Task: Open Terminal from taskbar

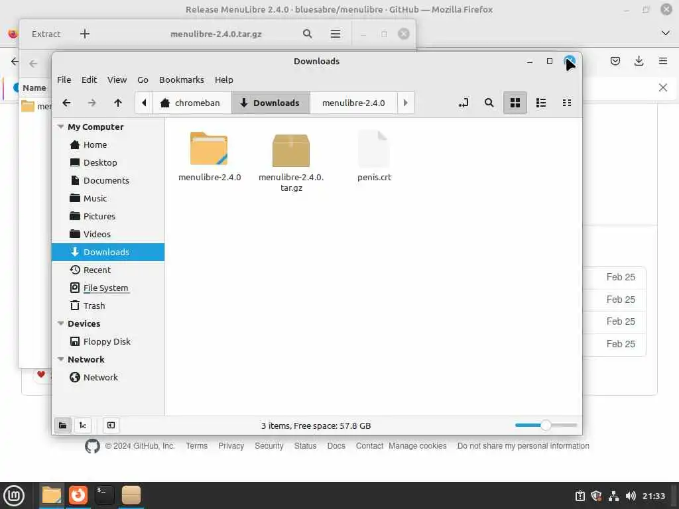Action: 104,495
